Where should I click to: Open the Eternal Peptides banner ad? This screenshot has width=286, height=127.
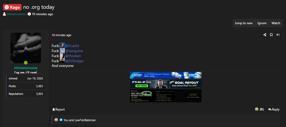point(166,75)
